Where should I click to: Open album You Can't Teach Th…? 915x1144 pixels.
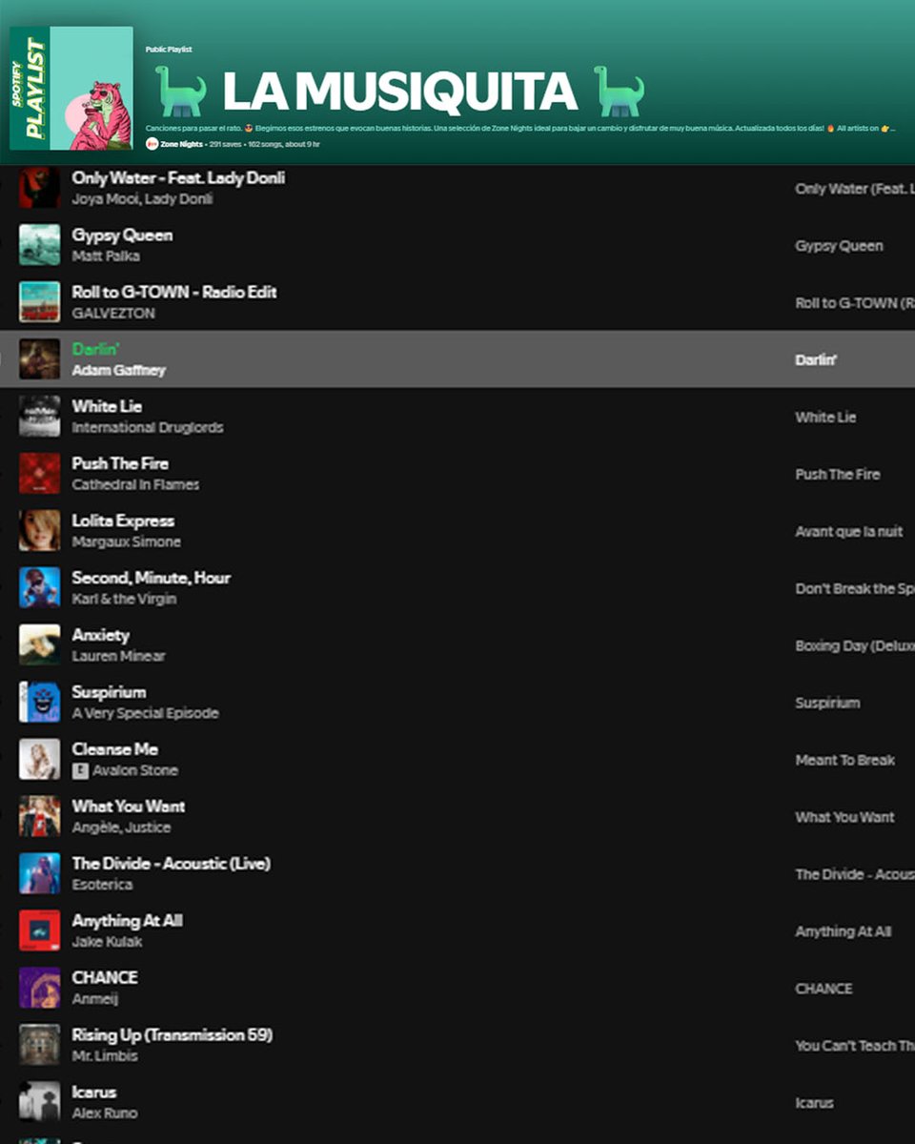tap(855, 1046)
